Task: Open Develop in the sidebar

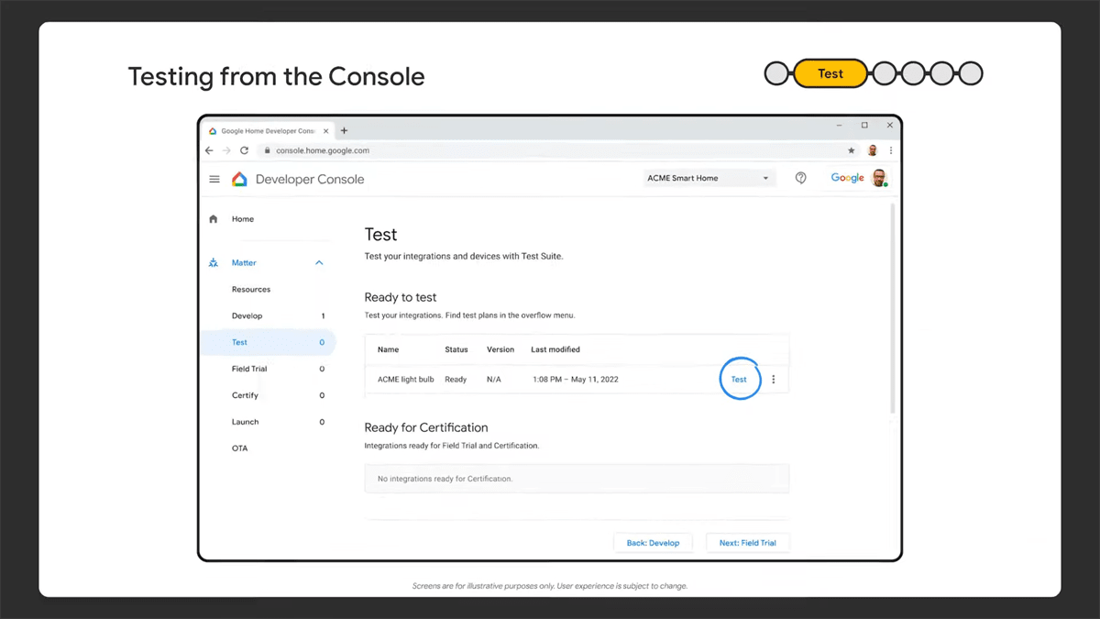Action: [x=247, y=316]
